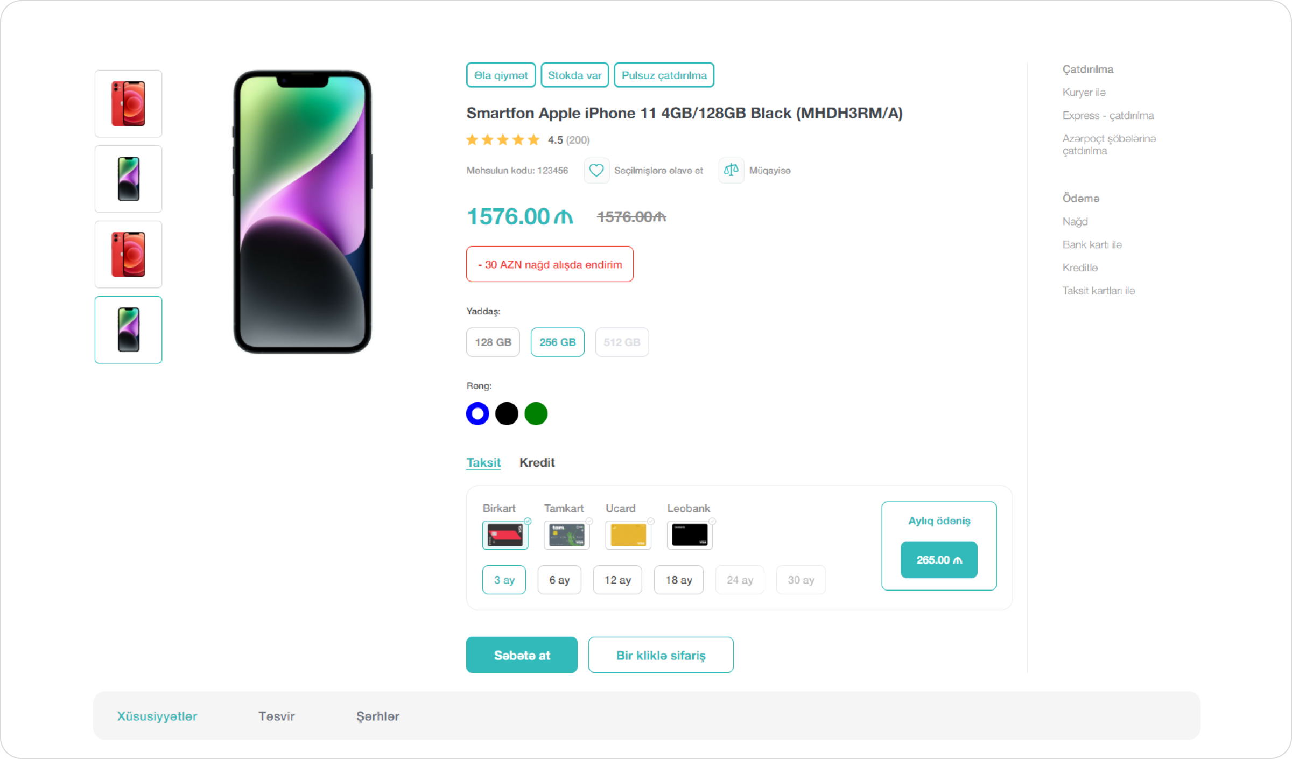
Task: Switch to the Kredit tab
Action: pos(537,462)
